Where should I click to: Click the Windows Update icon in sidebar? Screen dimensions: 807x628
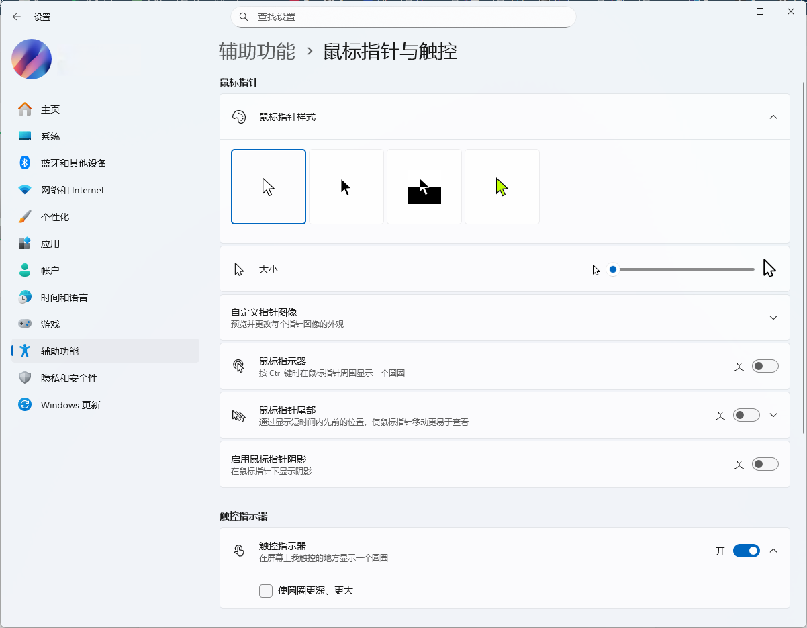pos(25,405)
